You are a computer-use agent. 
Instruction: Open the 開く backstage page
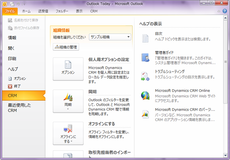click(11, 48)
